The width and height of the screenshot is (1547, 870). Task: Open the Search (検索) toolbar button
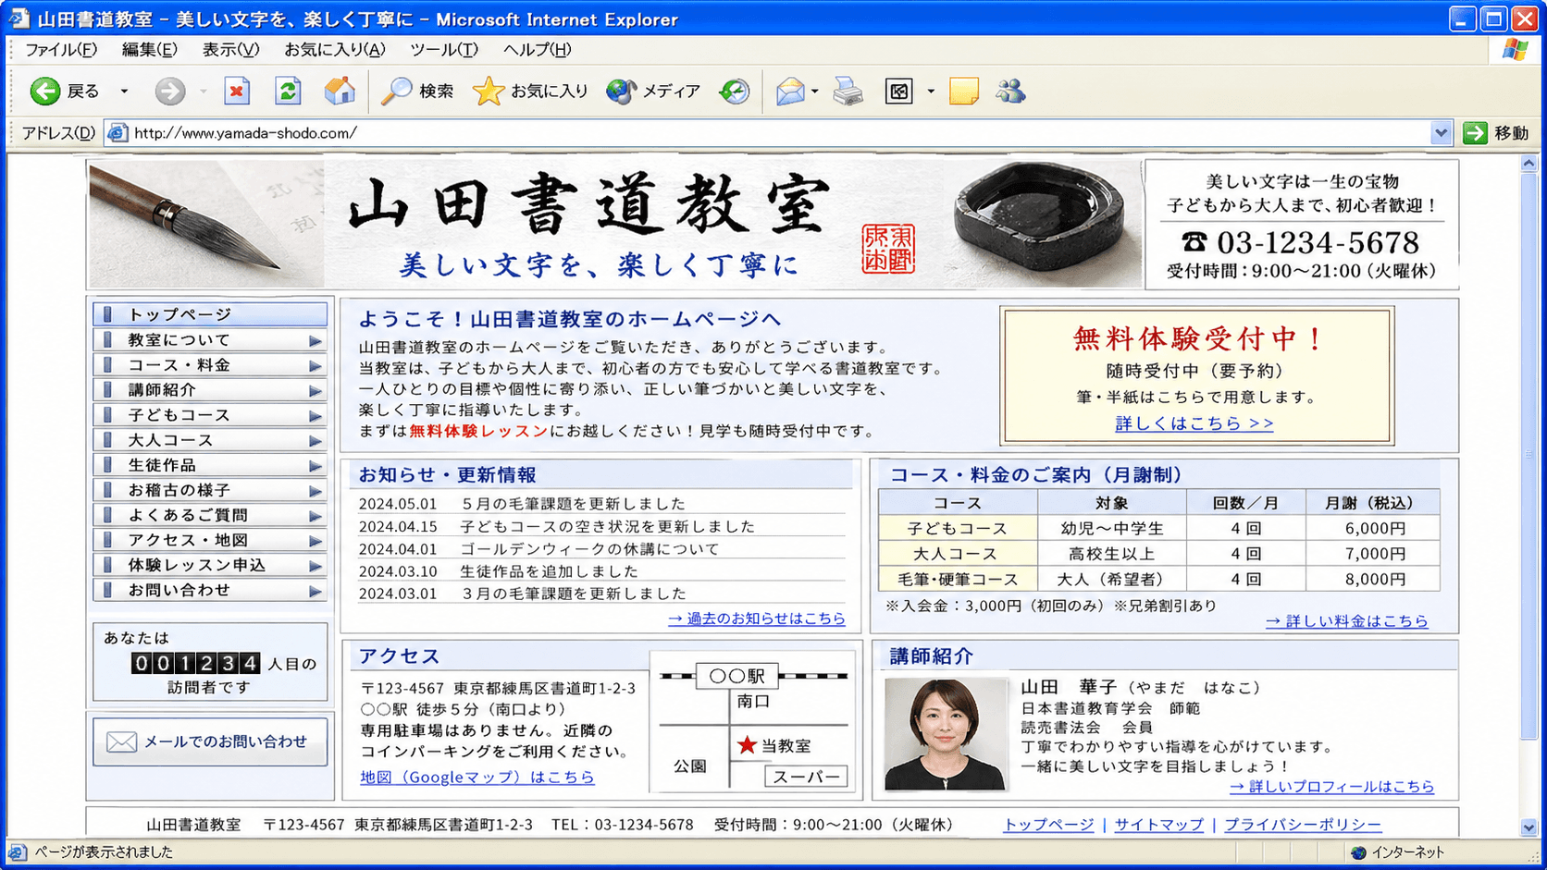click(418, 91)
